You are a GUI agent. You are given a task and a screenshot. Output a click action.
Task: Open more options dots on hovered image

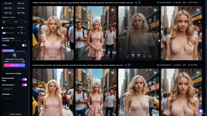138,52
